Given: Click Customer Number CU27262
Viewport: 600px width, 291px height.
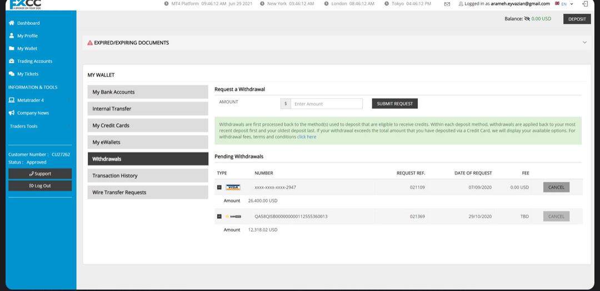Looking at the screenshot, I should click(x=39, y=154).
